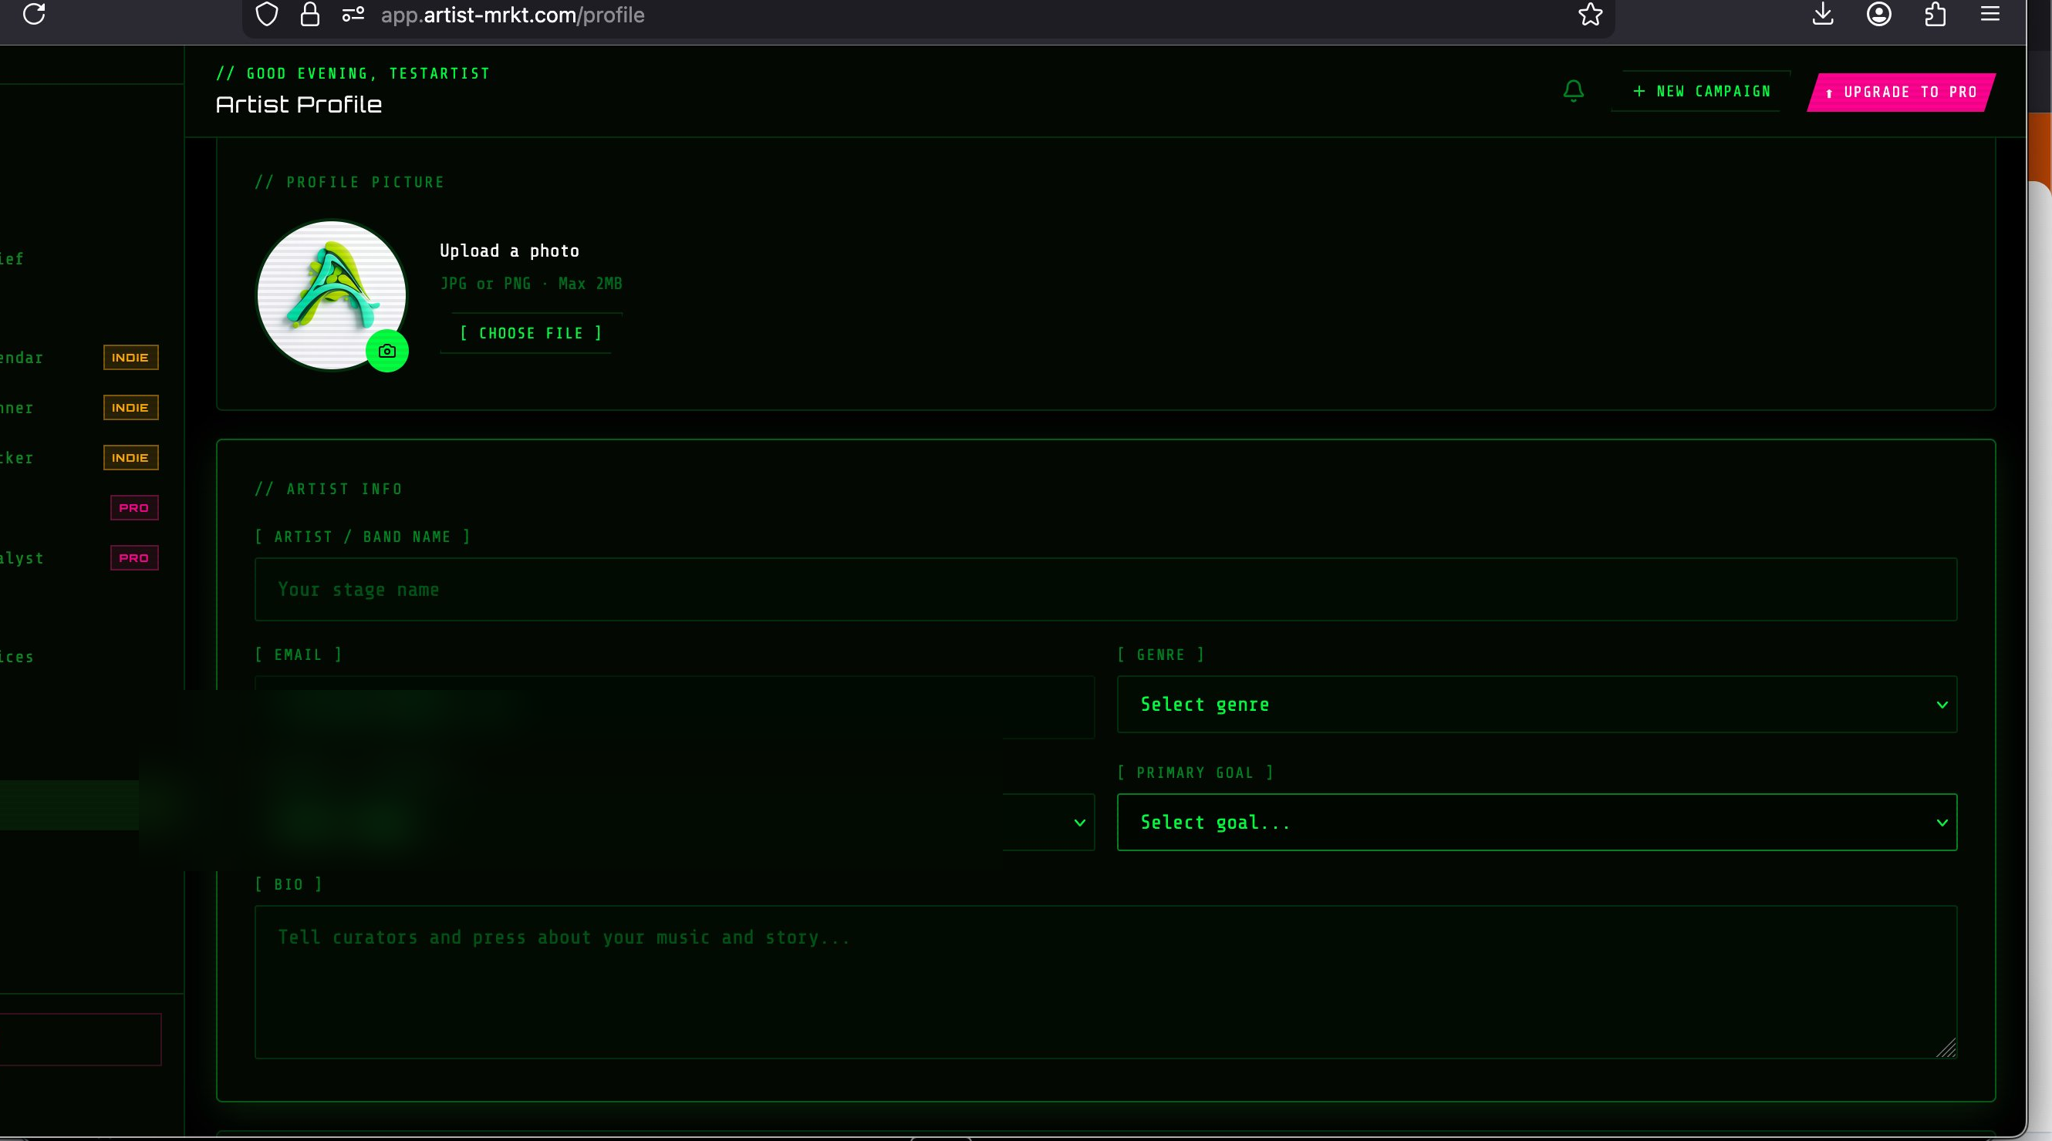Reload the page with the browser refresh icon
2052x1141 pixels.
point(33,15)
